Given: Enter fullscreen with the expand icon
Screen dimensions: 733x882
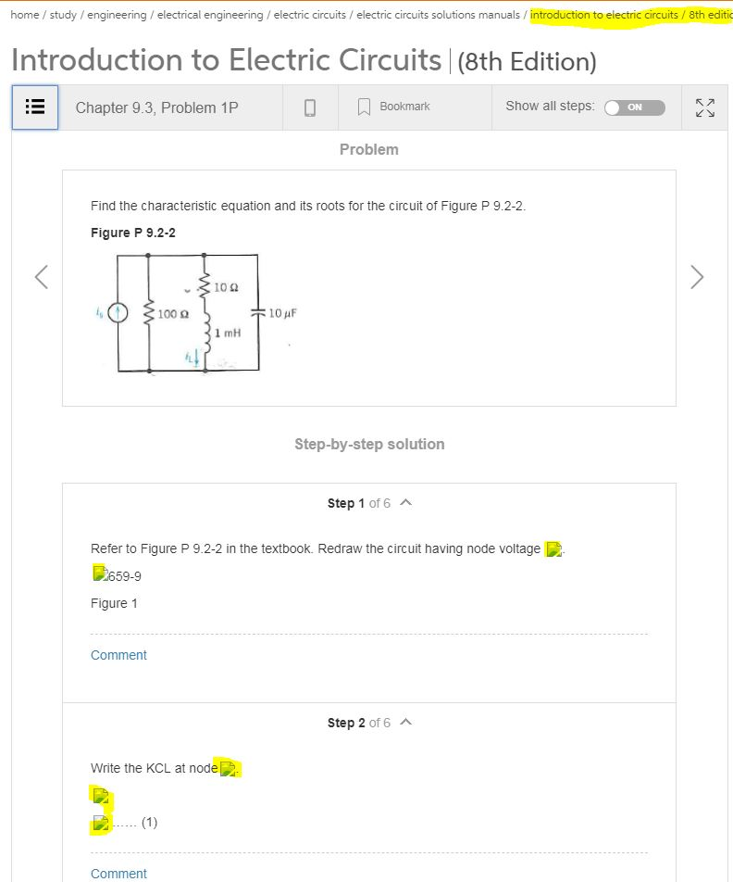Looking at the screenshot, I should point(704,107).
